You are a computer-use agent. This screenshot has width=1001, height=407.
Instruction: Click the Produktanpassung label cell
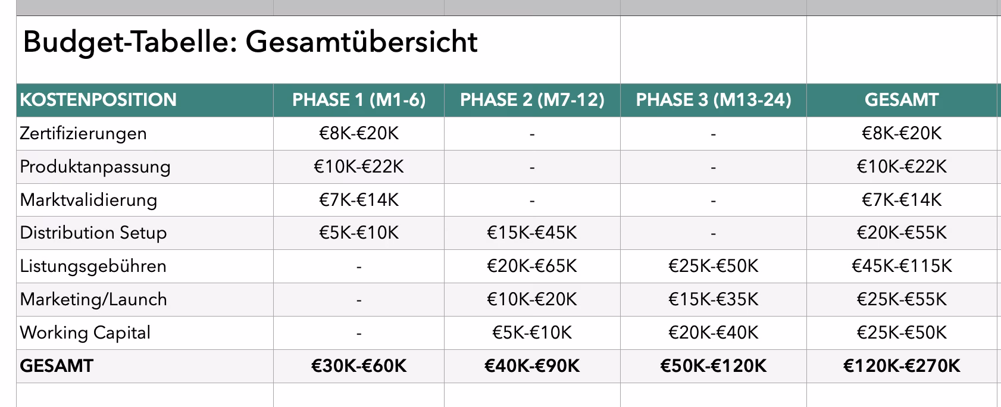[x=95, y=167]
